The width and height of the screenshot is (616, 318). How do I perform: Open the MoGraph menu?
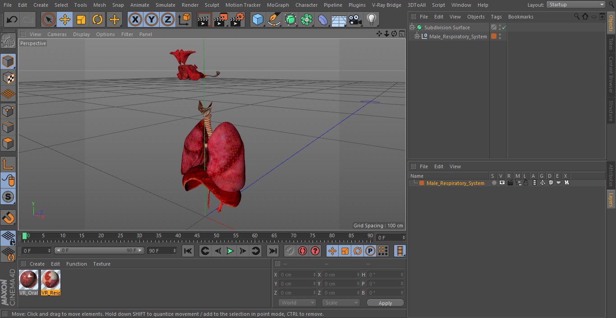[278, 5]
